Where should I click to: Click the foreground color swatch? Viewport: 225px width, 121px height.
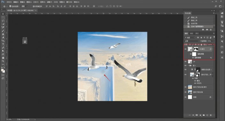pos(2,70)
